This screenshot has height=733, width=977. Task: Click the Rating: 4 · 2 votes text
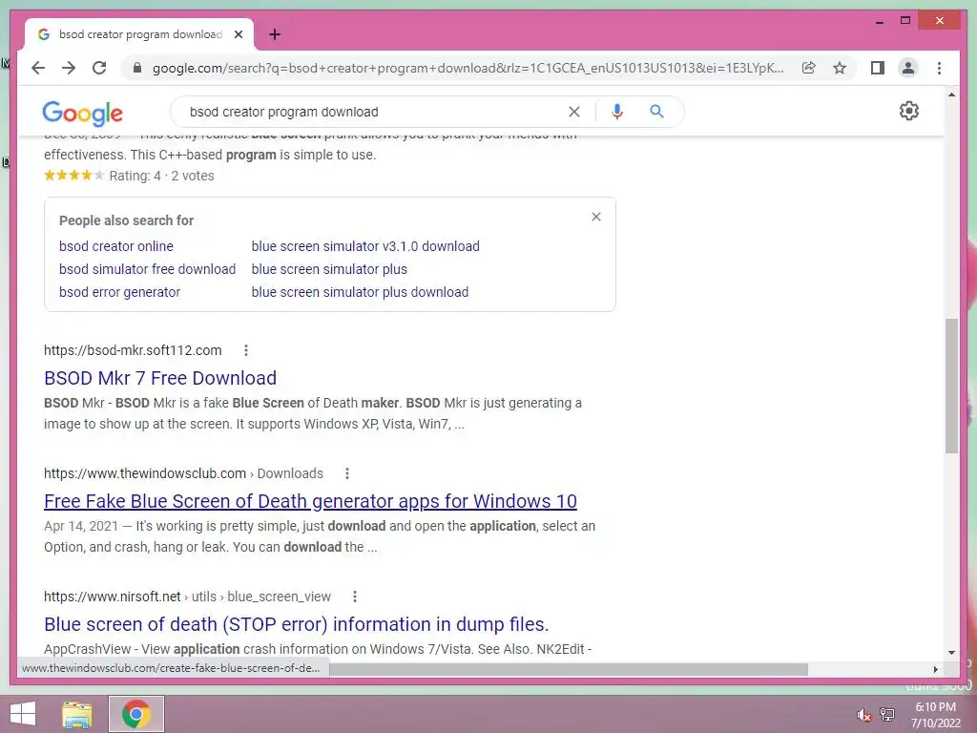click(x=161, y=176)
